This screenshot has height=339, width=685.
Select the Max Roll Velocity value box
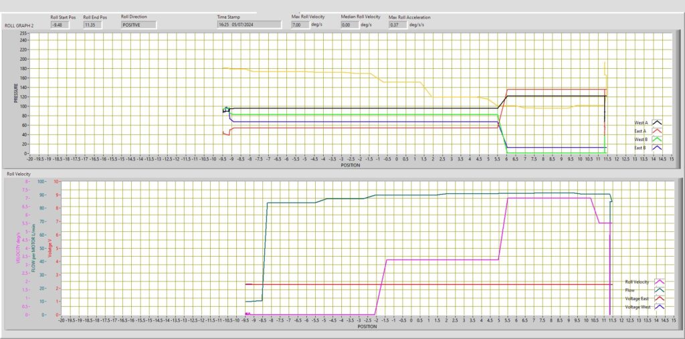[299, 25]
